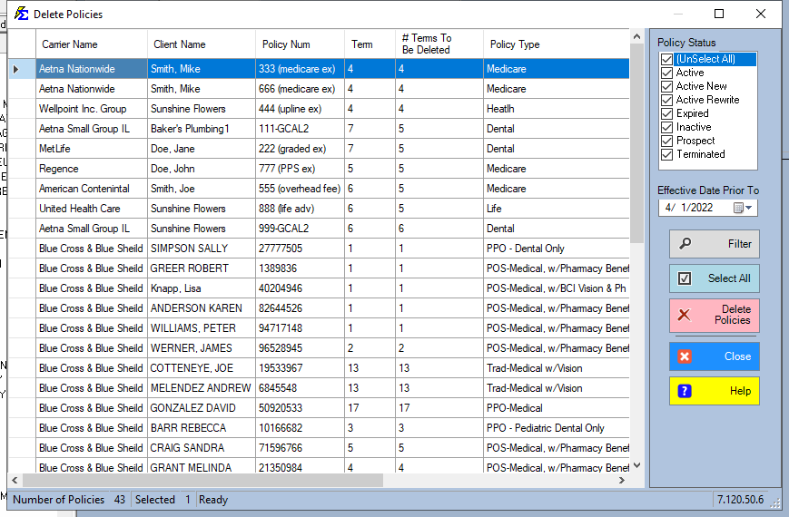The height and width of the screenshot is (517, 789).
Task: Uncheck the Active policy status
Action: [x=666, y=73]
